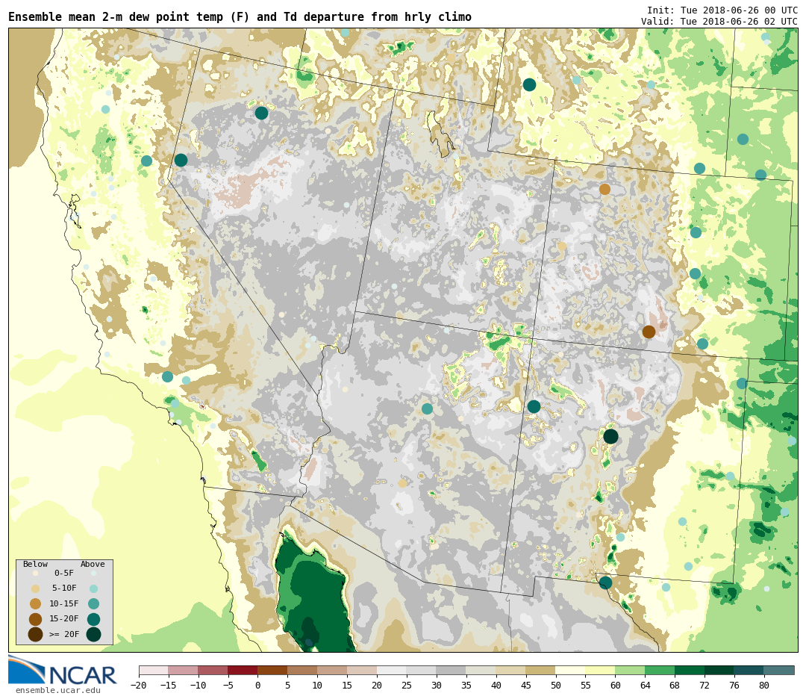
Task: Click the NCAR logo
Action: 62,670
